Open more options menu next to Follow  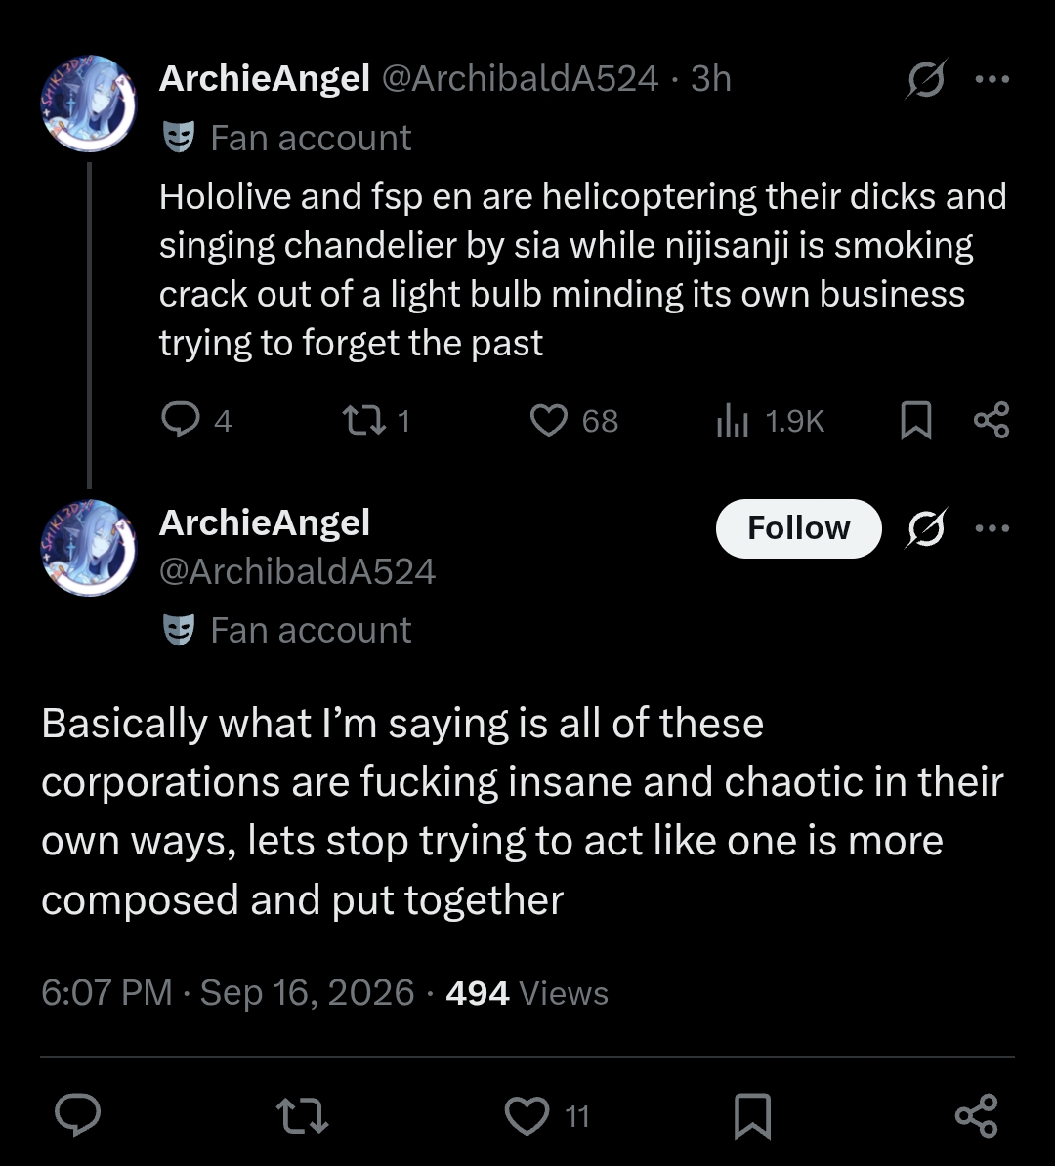(992, 528)
